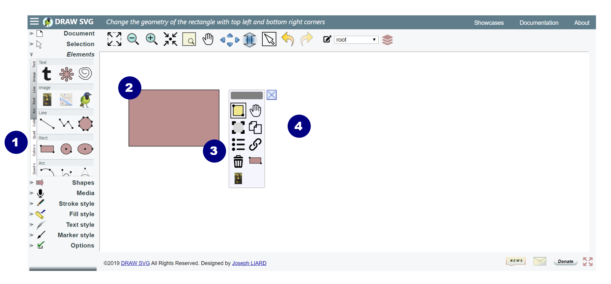Open the Showcases menu
Screen dimensions: 611x284
tap(489, 23)
